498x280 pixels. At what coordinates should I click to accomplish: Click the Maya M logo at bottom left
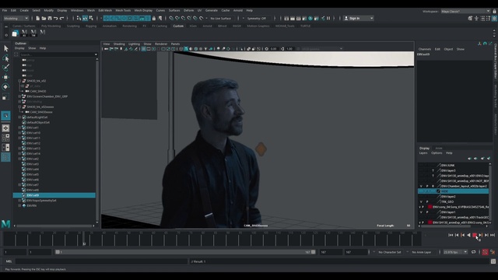pyautogui.click(x=5, y=223)
